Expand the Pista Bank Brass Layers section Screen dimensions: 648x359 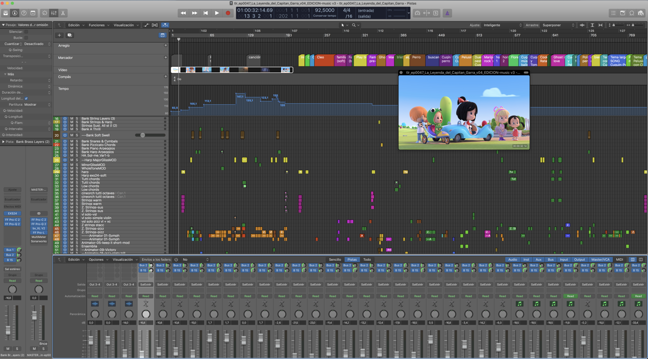[x=4, y=142]
